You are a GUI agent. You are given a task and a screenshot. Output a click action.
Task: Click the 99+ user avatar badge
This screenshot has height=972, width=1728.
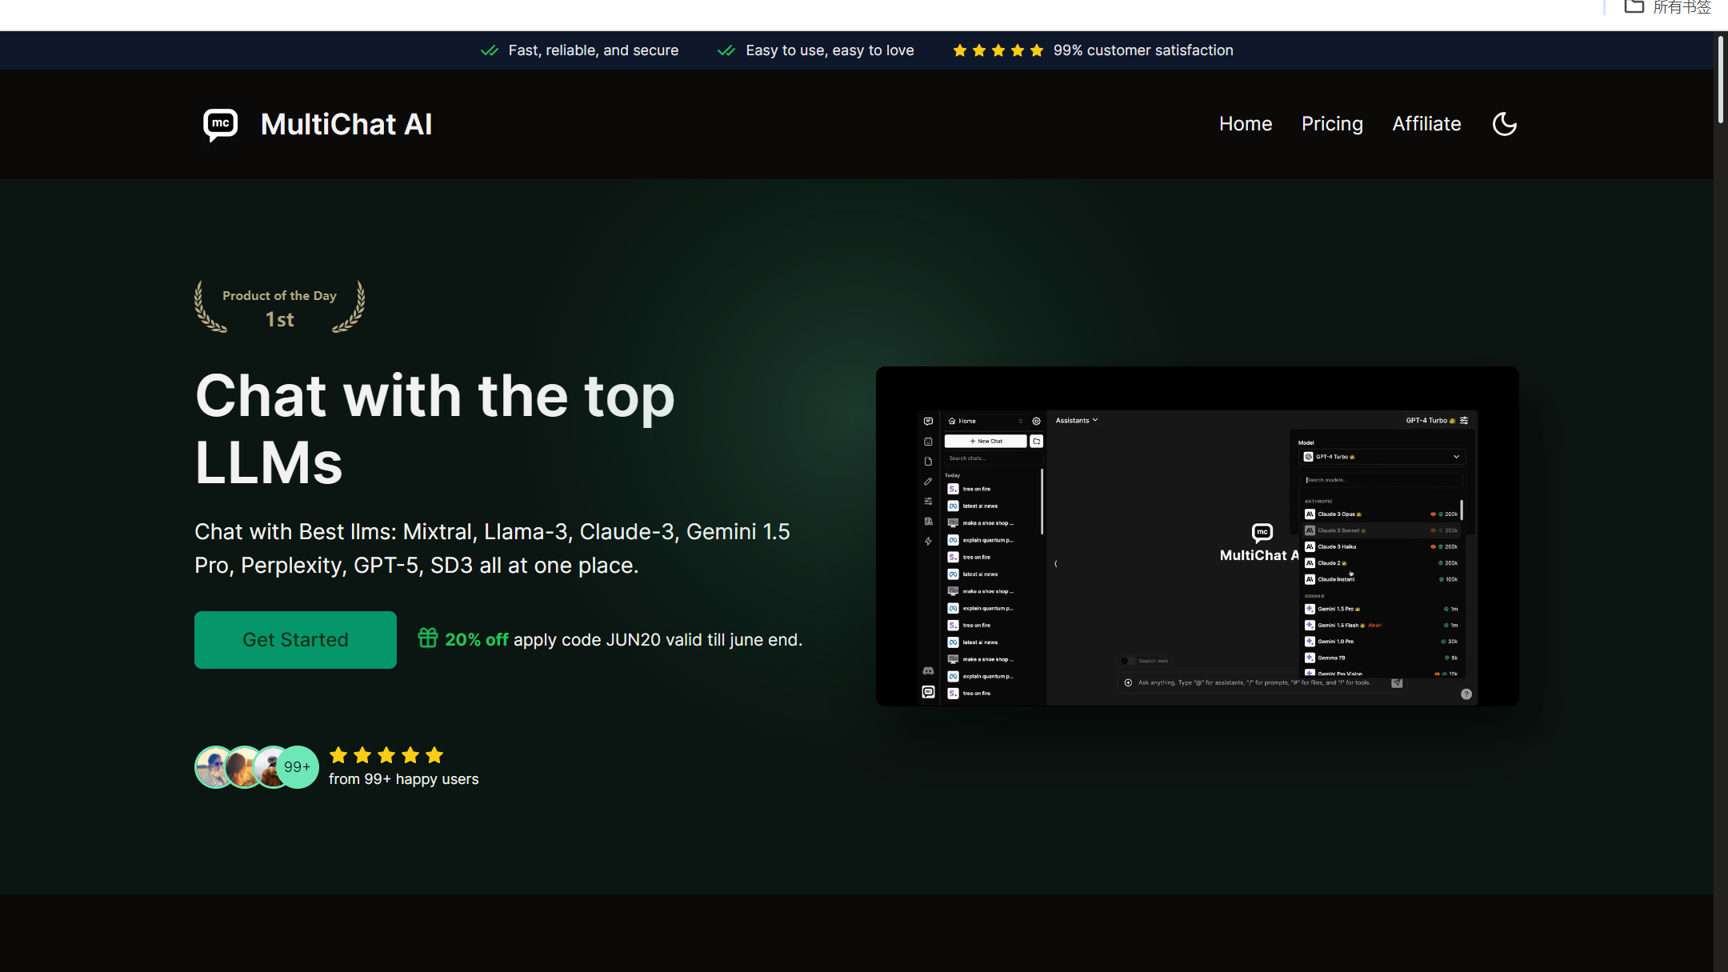[x=297, y=767]
